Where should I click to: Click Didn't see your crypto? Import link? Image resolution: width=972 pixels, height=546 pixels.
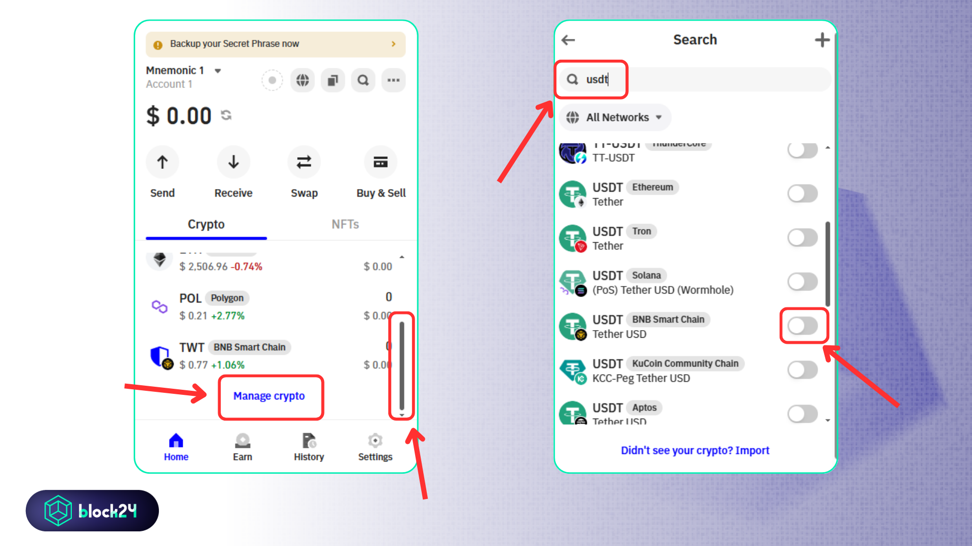pos(695,450)
